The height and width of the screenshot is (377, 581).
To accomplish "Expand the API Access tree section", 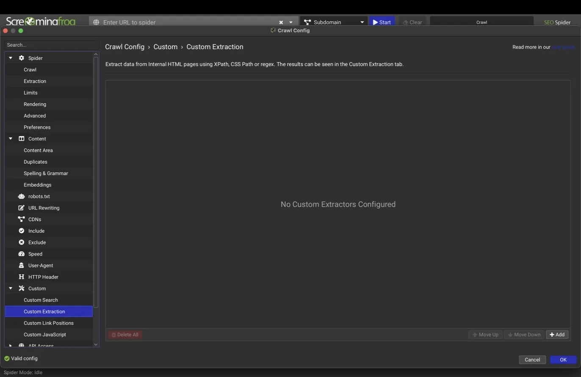I will click(11, 345).
